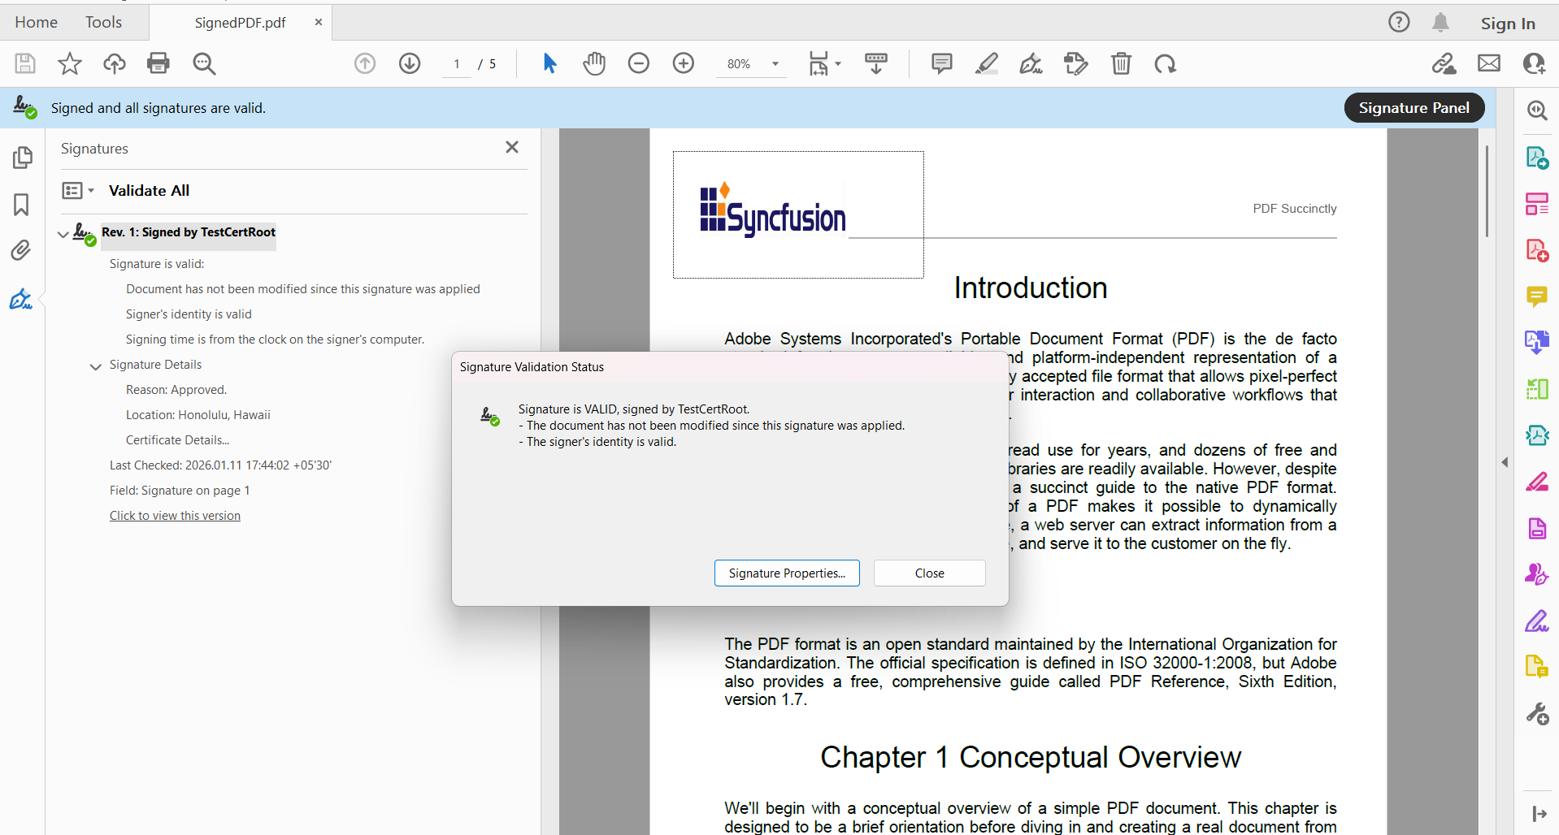The image size is (1559, 835).
Task: Open the Bookmarks panel
Action: point(21,205)
